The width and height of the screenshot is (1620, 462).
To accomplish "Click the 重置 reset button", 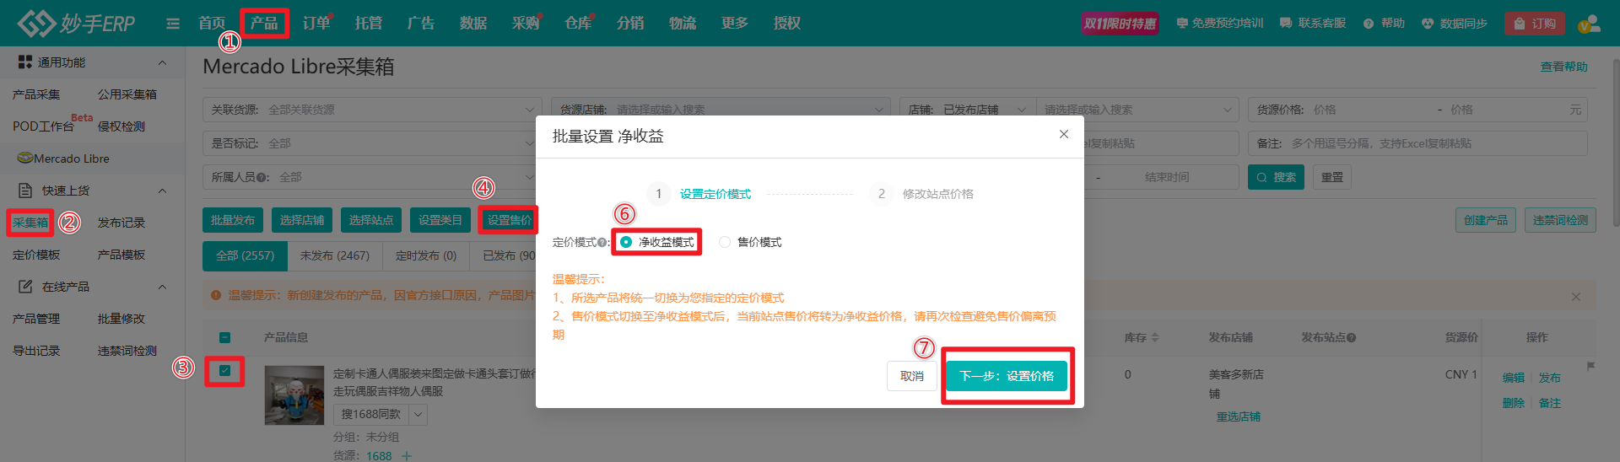I will (1332, 177).
